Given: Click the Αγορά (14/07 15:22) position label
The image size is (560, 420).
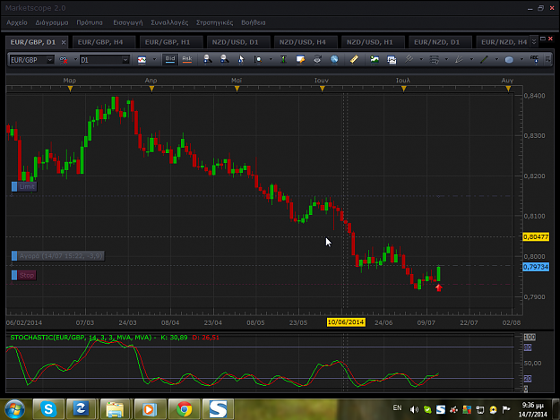Looking at the screenshot, I should 58,255.
